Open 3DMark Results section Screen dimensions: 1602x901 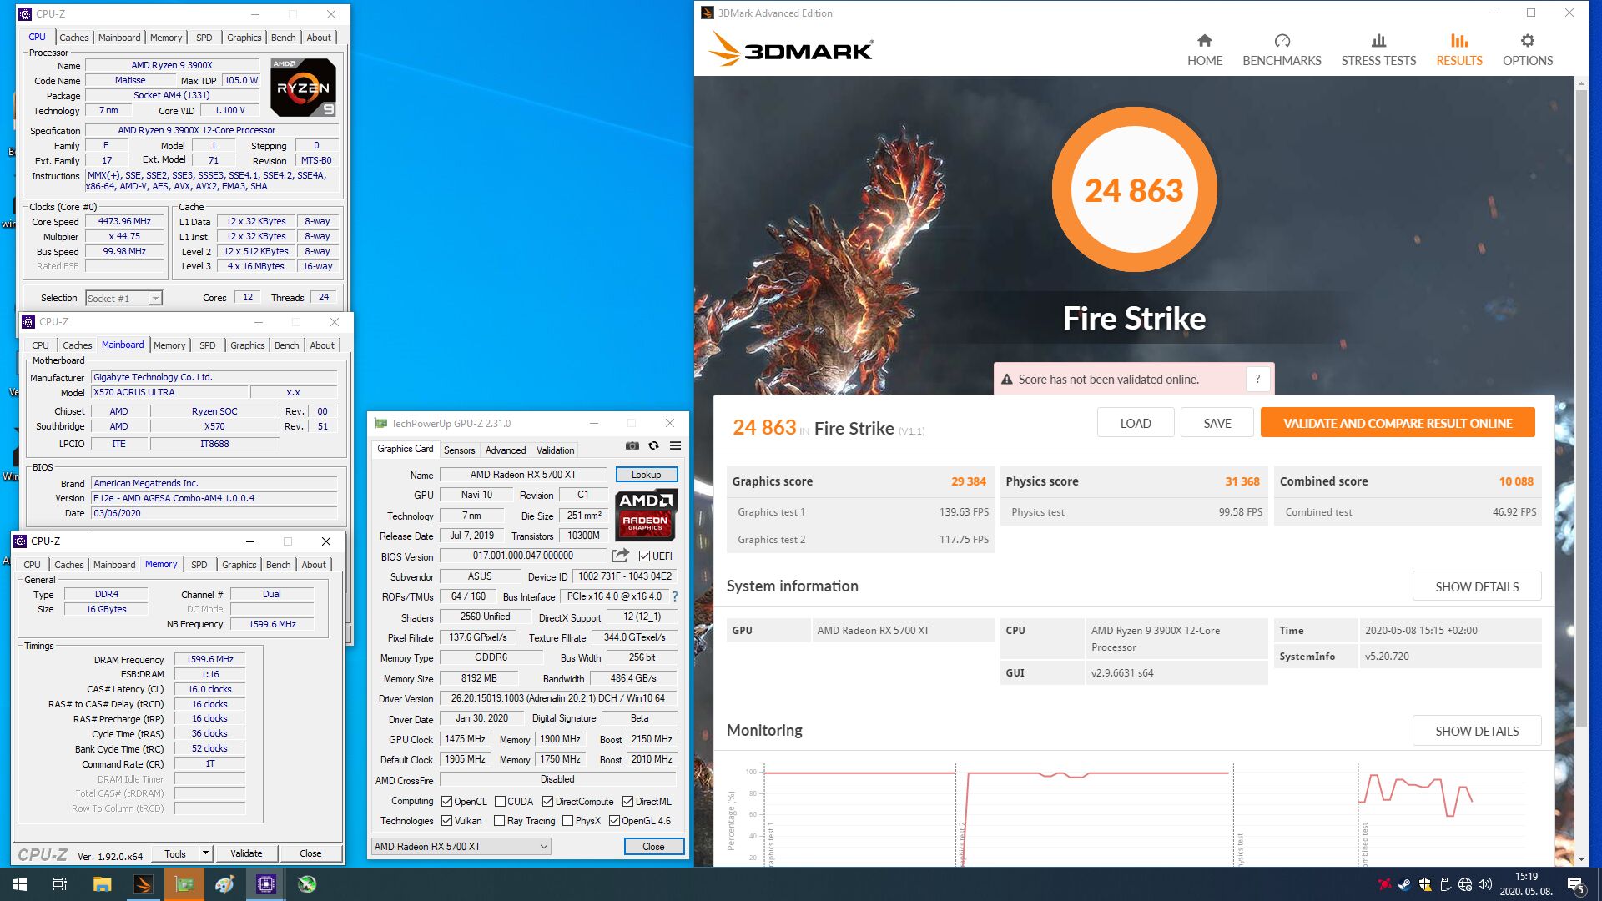[1458, 50]
